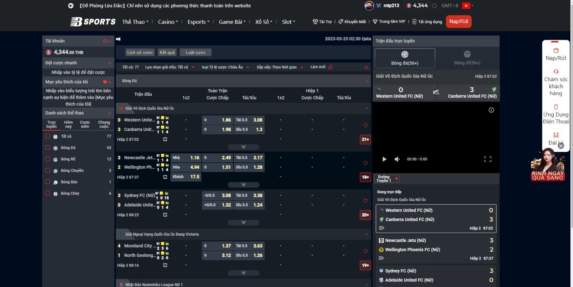Click the Làm mới refresh icon
Viewport: 573px width, 287px height.
pos(330,67)
